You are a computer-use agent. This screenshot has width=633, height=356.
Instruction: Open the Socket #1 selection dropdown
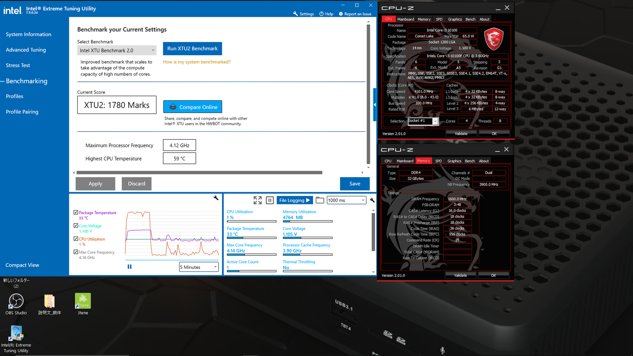[x=423, y=121]
